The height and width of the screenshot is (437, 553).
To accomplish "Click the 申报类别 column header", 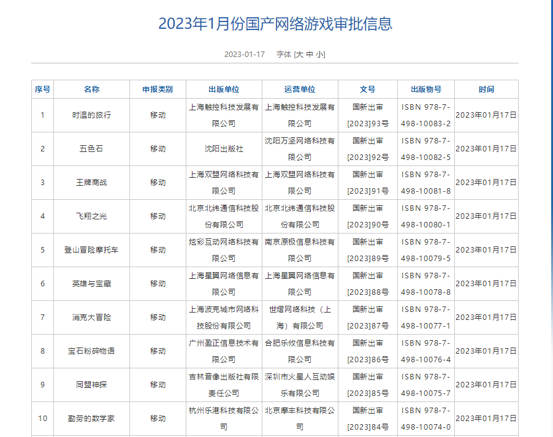I will [x=158, y=89].
